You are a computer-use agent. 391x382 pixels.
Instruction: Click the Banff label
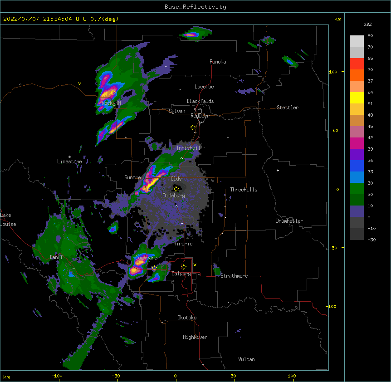[56, 257]
